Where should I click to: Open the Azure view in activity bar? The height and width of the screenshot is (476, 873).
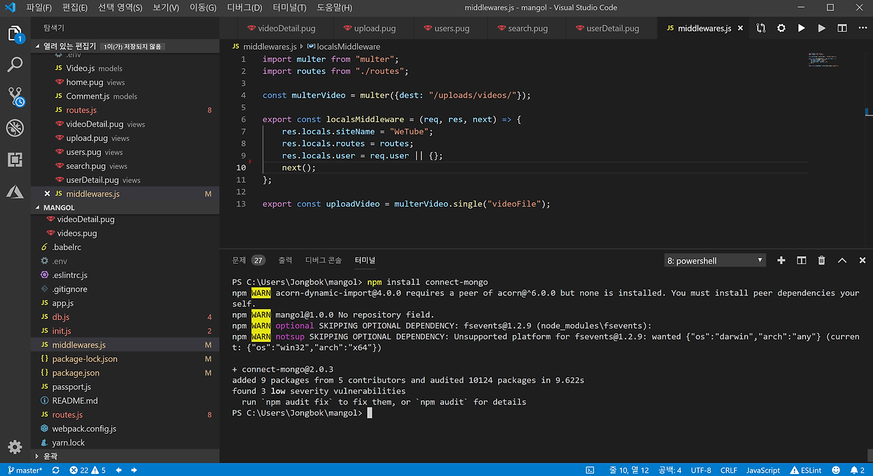[x=15, y=192]
